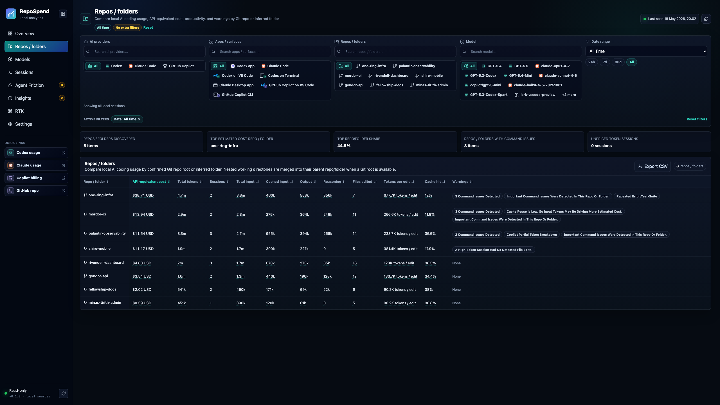Collapse the sidebar with the panel icon

pyautogui.click(x=63, y=14)
